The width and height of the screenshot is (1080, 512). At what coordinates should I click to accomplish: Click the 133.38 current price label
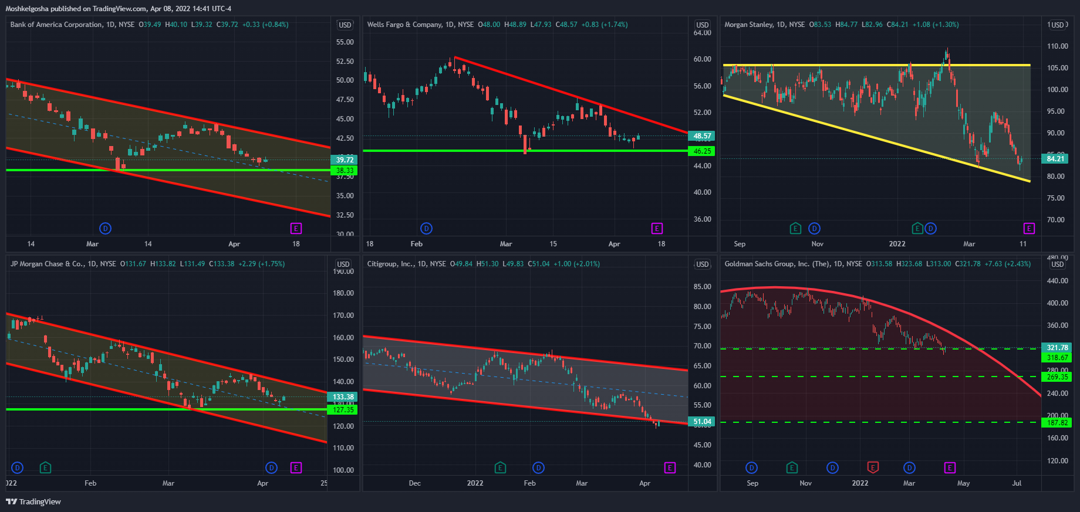pyautogui.click(x=342, y=397)
